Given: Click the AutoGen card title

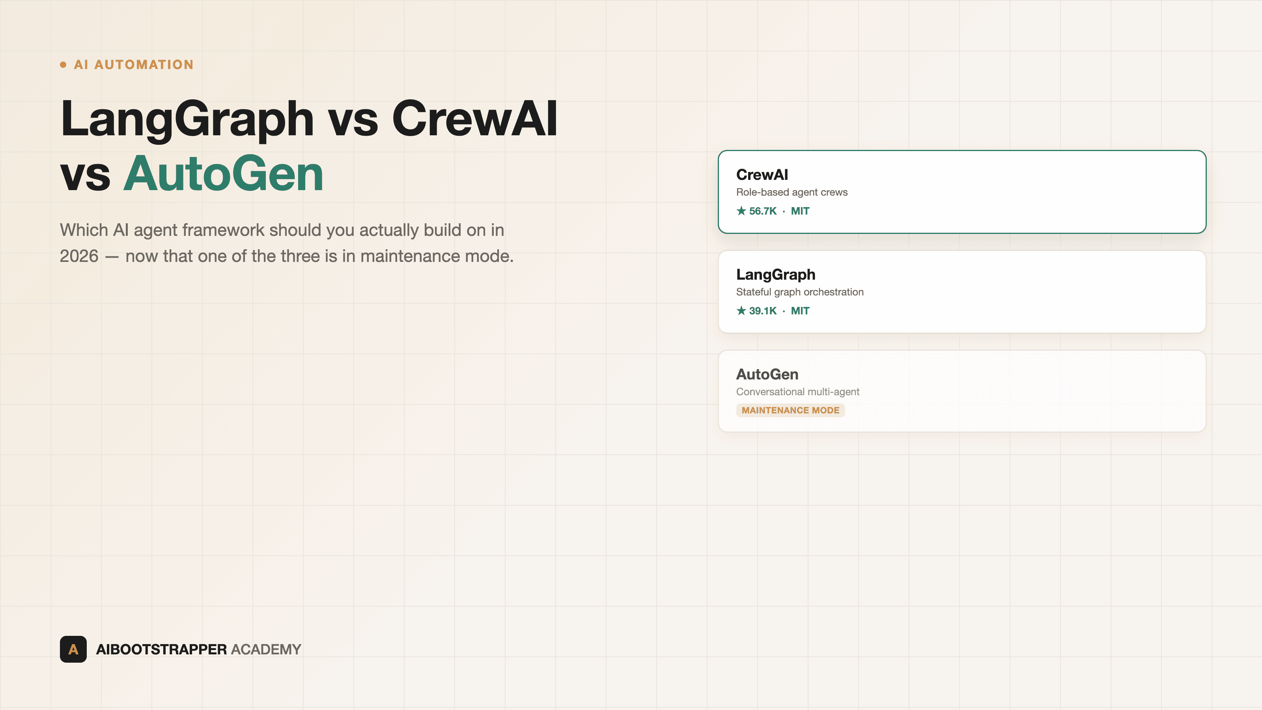Looking at the screenshot, I should tap(767, 374).
